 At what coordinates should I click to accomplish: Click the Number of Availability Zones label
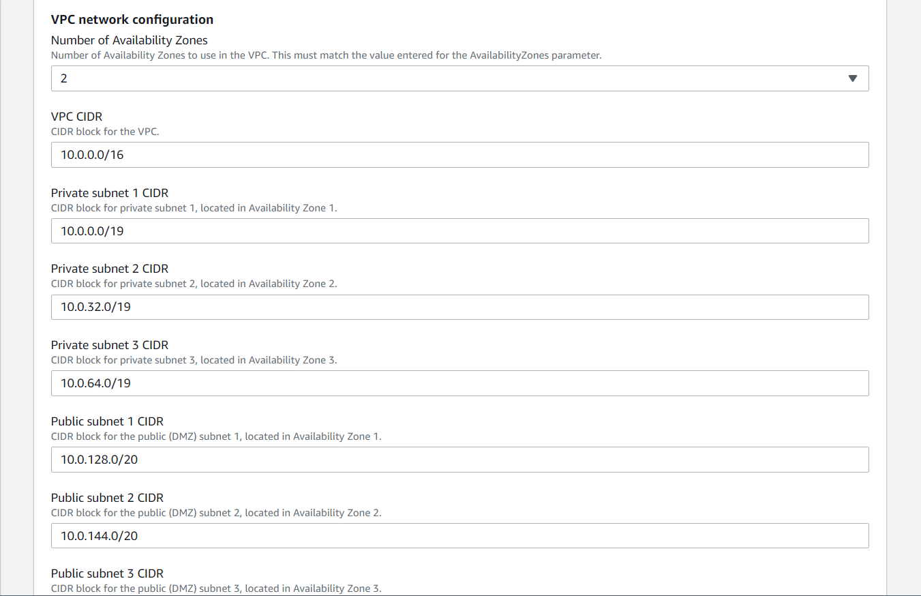coord(129,40)
